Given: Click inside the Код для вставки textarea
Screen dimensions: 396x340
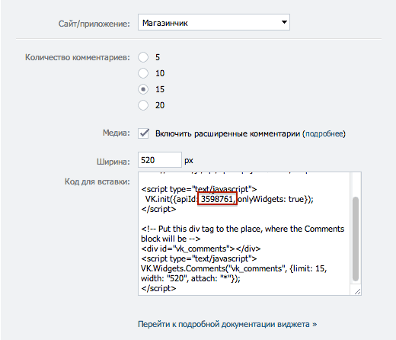Looking at the screenshot, I should click(x=250, y=233).
